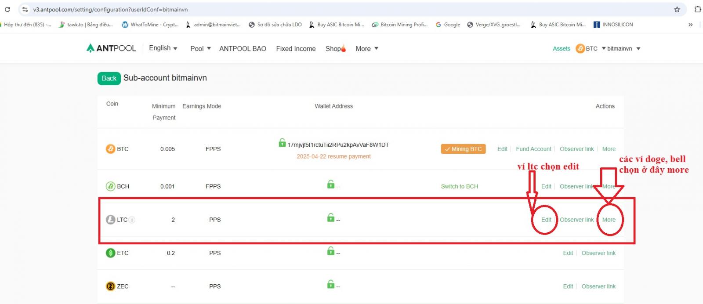Open the Google bookmark
Image resolution: width=703 pixels, height=304 pixels.
click(448, 25)
